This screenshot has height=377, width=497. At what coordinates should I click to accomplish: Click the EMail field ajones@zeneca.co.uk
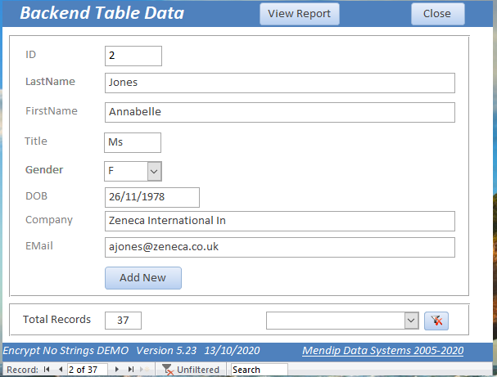279,247
